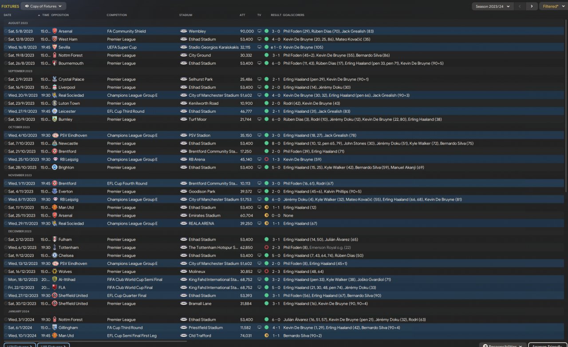The width and height of the screenshot is (568, 347).
Task: Click the Arsenal badge in the 5/8/2023 row
Action: click(x=55, y=32)
